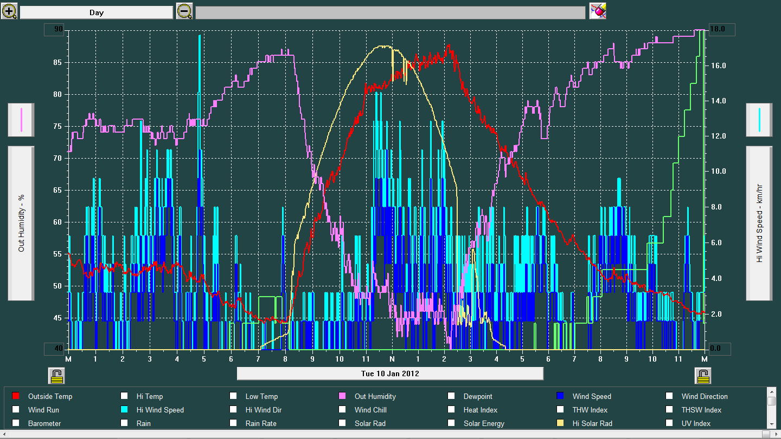The width and height of the screenshot is (781, 439).
Task: Enable the Rain checkbox
Action: coord(125,423)
